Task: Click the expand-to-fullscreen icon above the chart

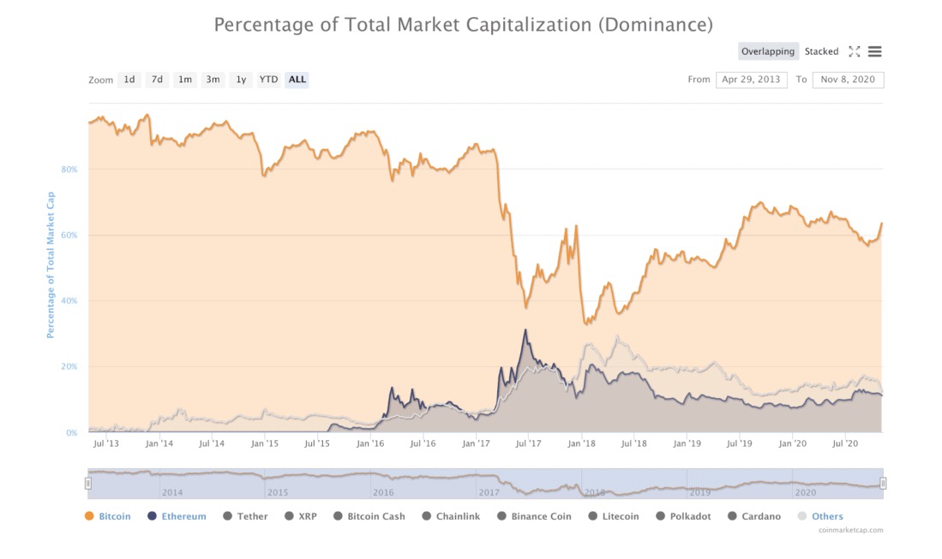Action: pyautogui.click(x=854, y=51)
